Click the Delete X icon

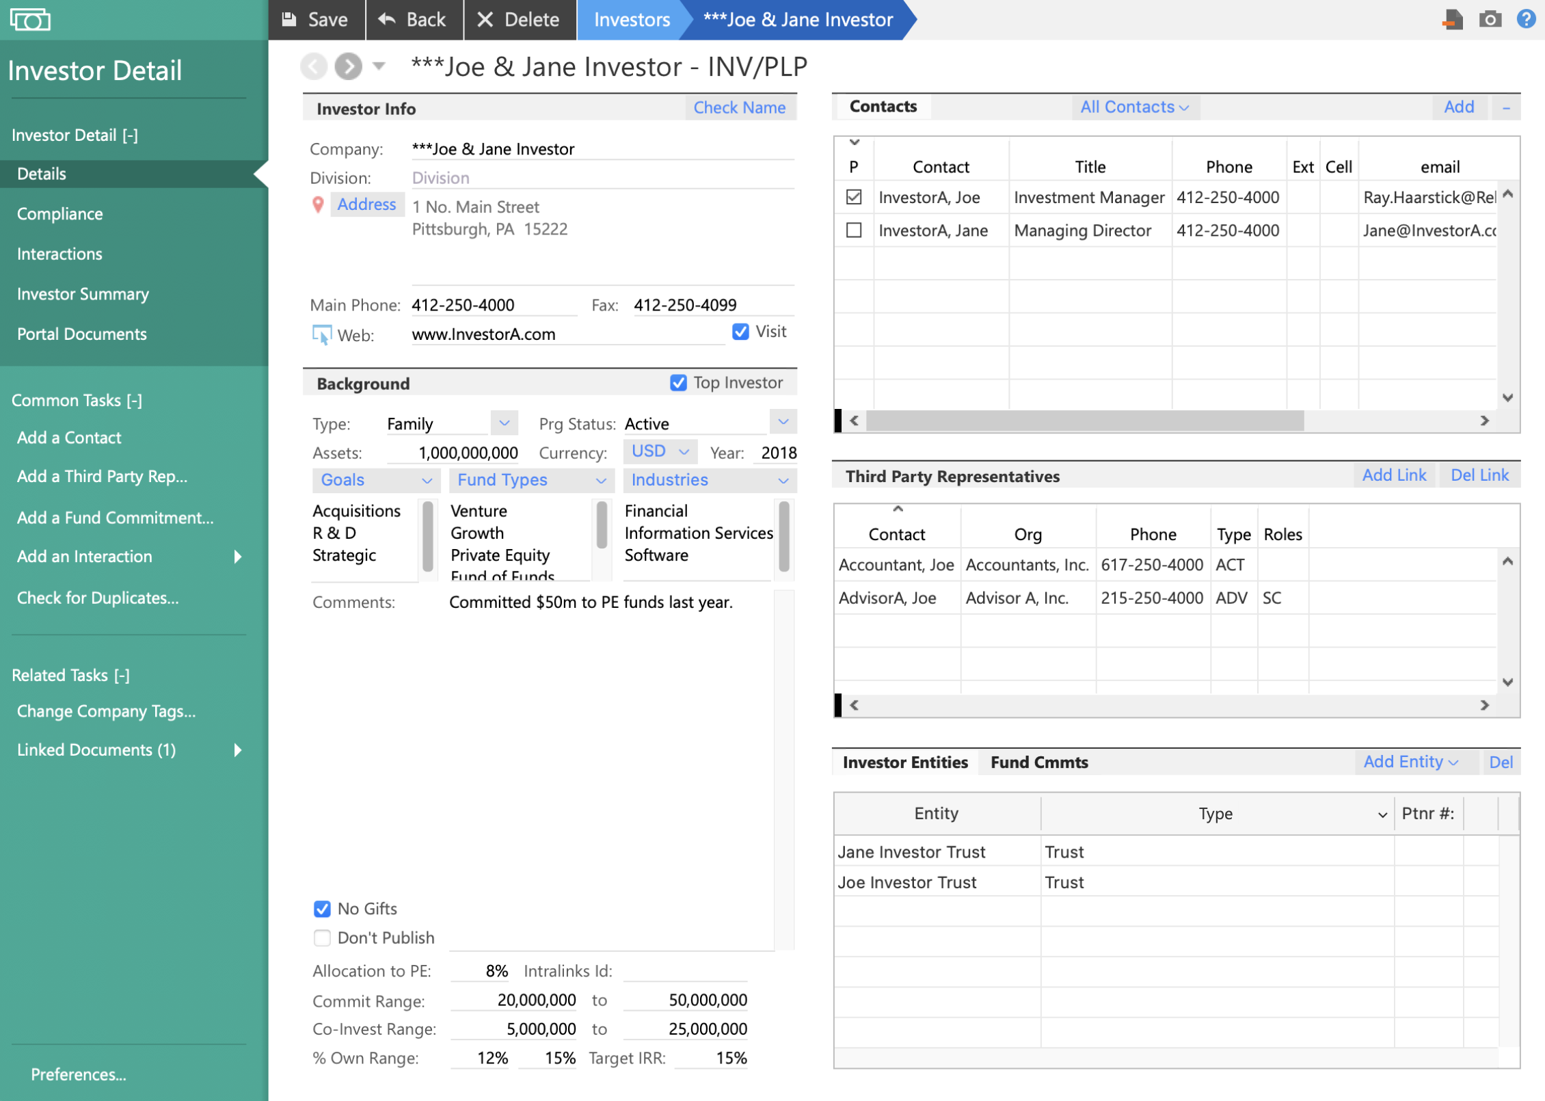point(485,19)
